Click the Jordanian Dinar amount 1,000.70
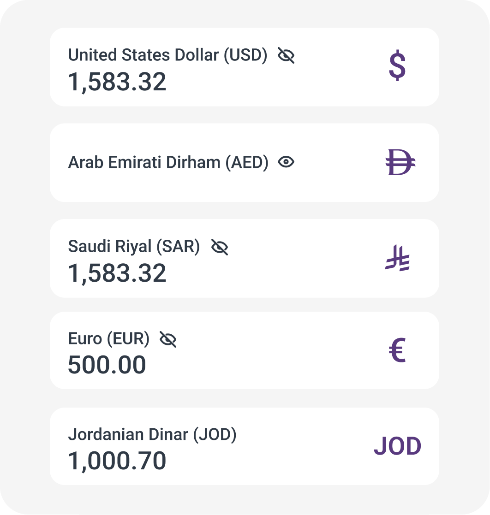The height and width of the screenshot is (515, 490). point(117,461)
